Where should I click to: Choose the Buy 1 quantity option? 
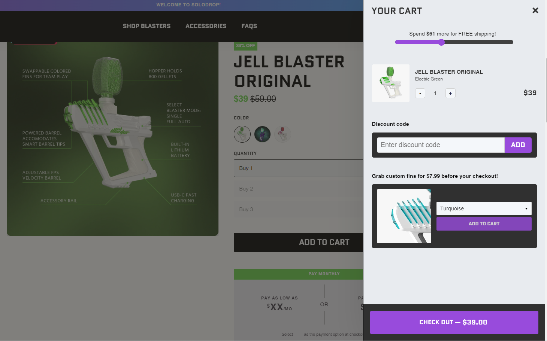[299, 168]
